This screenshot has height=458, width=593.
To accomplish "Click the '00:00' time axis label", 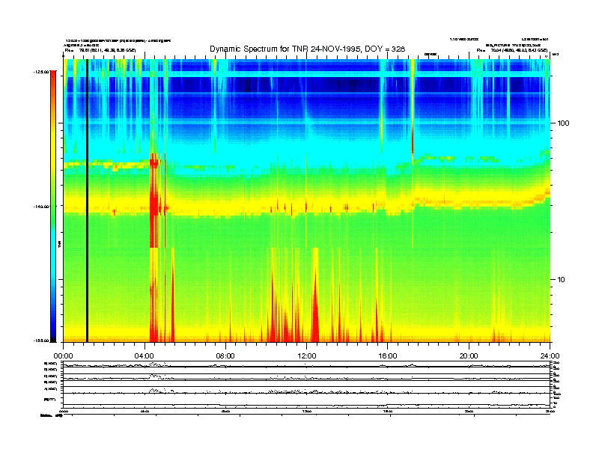I will point(63,356).
